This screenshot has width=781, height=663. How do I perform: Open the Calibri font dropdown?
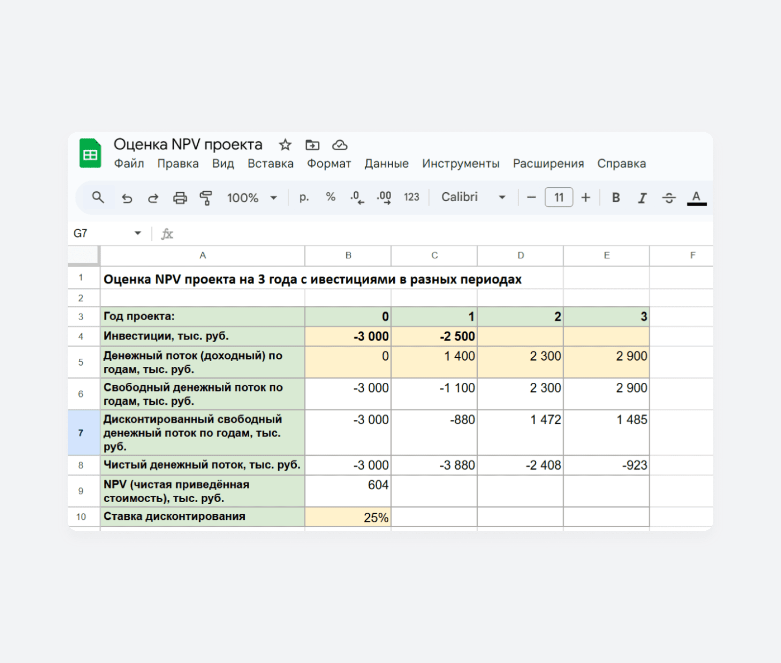tap(473, 197)
